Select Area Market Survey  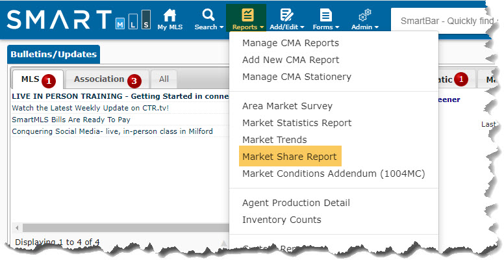[287, 106]
